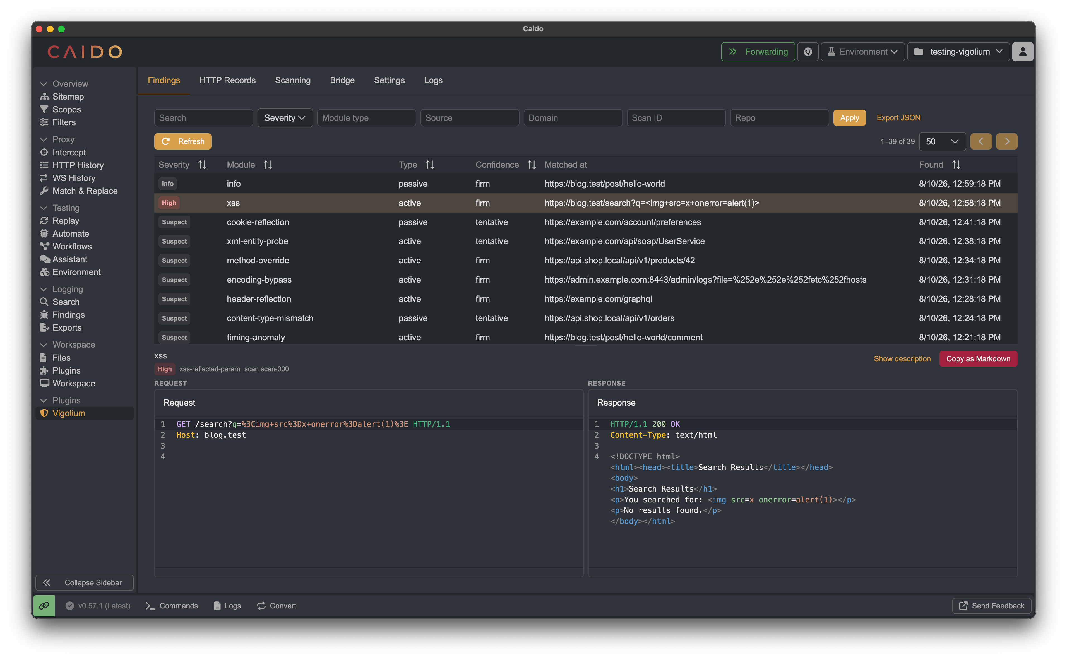Click the Apply filters button

[849, 118]
